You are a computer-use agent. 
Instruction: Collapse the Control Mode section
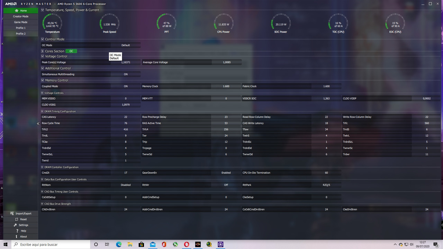(43, 39)
